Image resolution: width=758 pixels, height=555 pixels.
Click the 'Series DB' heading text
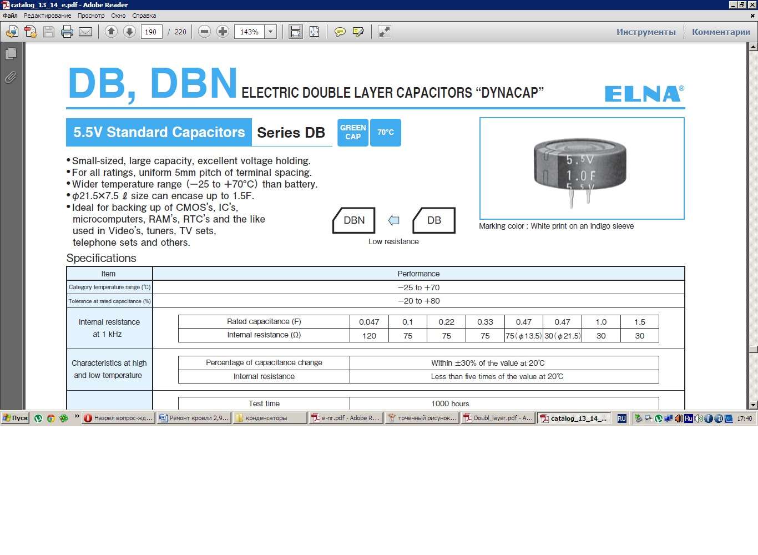(x=291, y=133)
